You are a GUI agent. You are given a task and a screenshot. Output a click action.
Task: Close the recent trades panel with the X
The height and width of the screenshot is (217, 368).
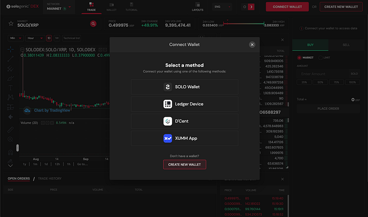coord(282,179)
